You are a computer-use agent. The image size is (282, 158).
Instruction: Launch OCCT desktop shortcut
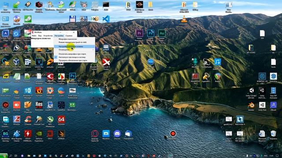(50, 133)
